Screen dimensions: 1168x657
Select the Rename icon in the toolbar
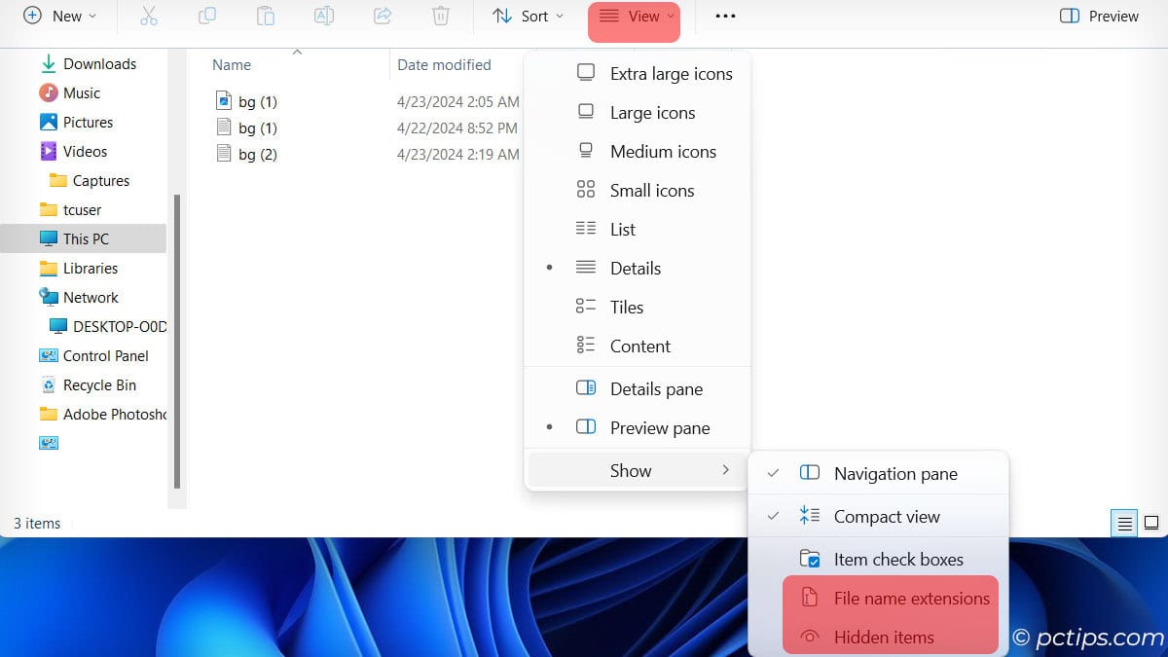pos(323,16)
